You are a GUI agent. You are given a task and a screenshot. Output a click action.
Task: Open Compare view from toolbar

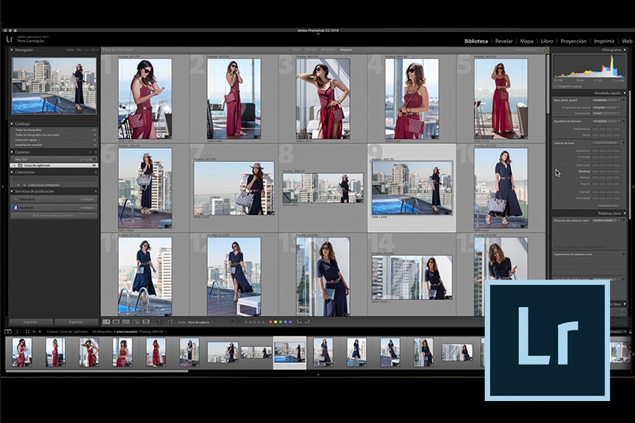(x=126, y=322)
